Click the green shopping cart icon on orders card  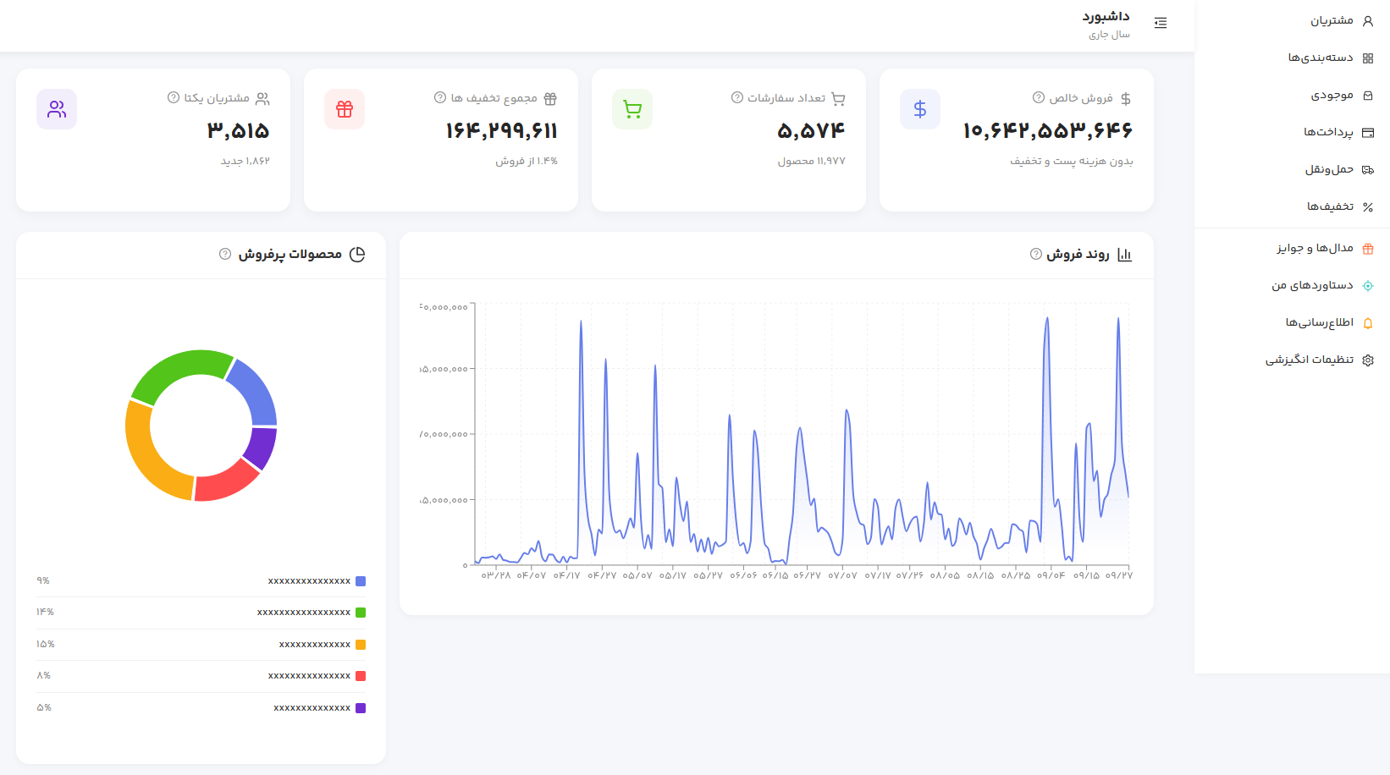pos(632,109)
